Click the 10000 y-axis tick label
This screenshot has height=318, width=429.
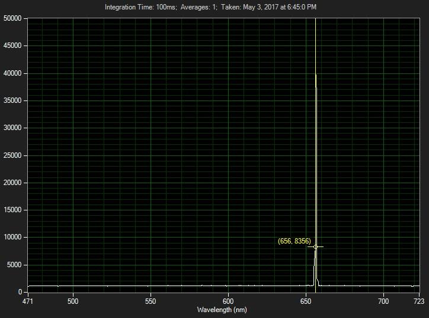tap(12, 237)
